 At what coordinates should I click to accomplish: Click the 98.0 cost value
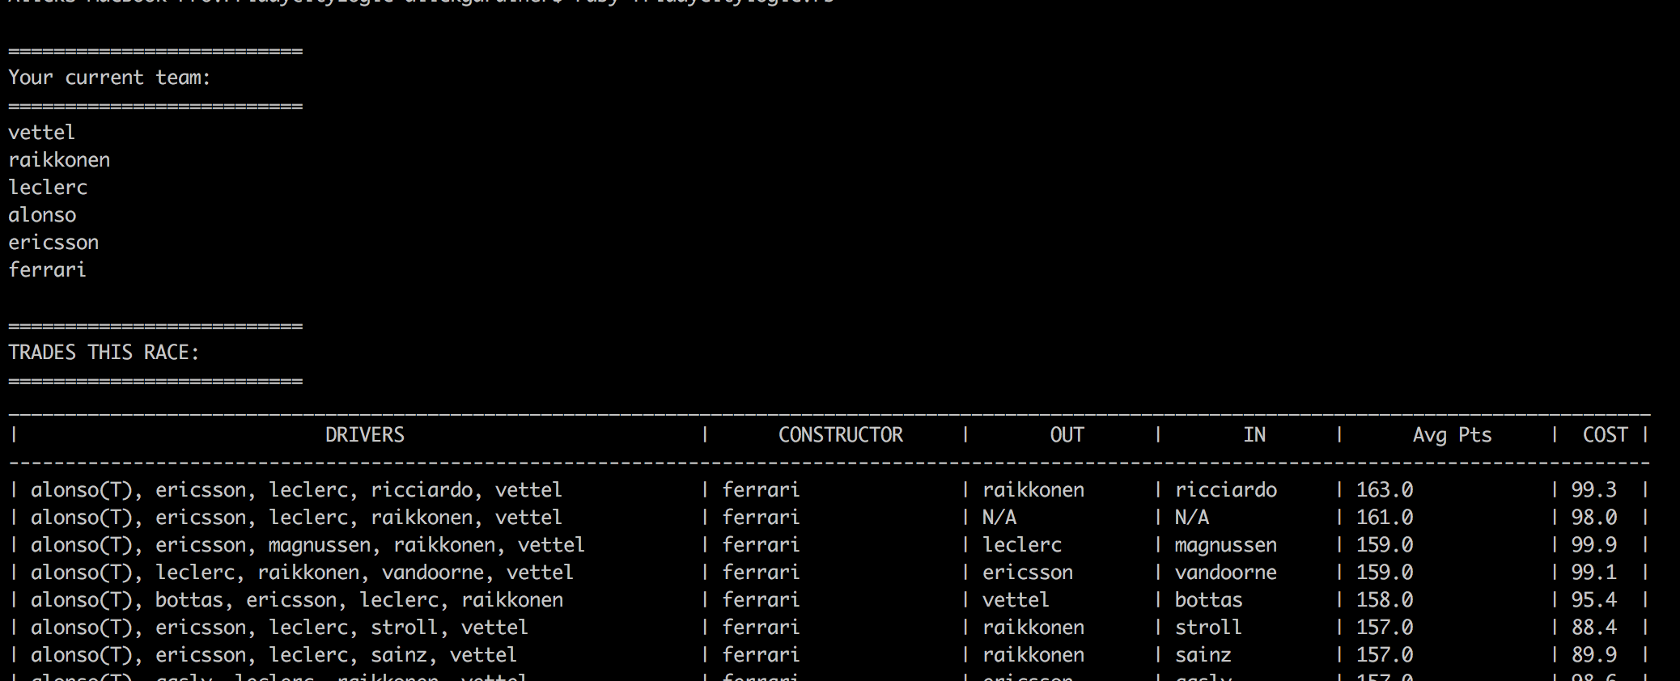tap(1594, 518)
